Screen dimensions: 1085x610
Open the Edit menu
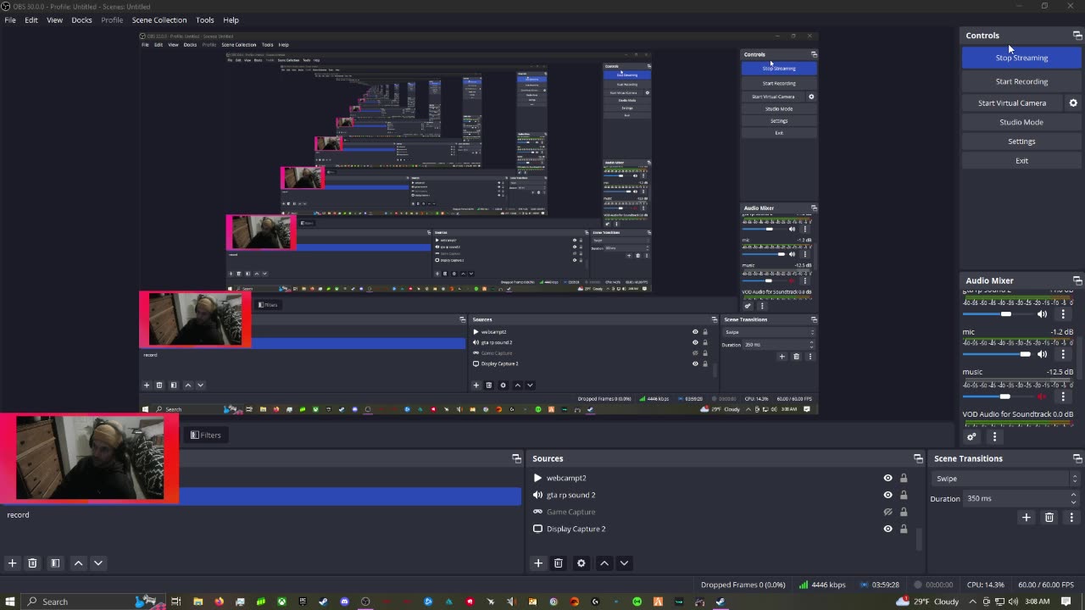coord(31,19)
